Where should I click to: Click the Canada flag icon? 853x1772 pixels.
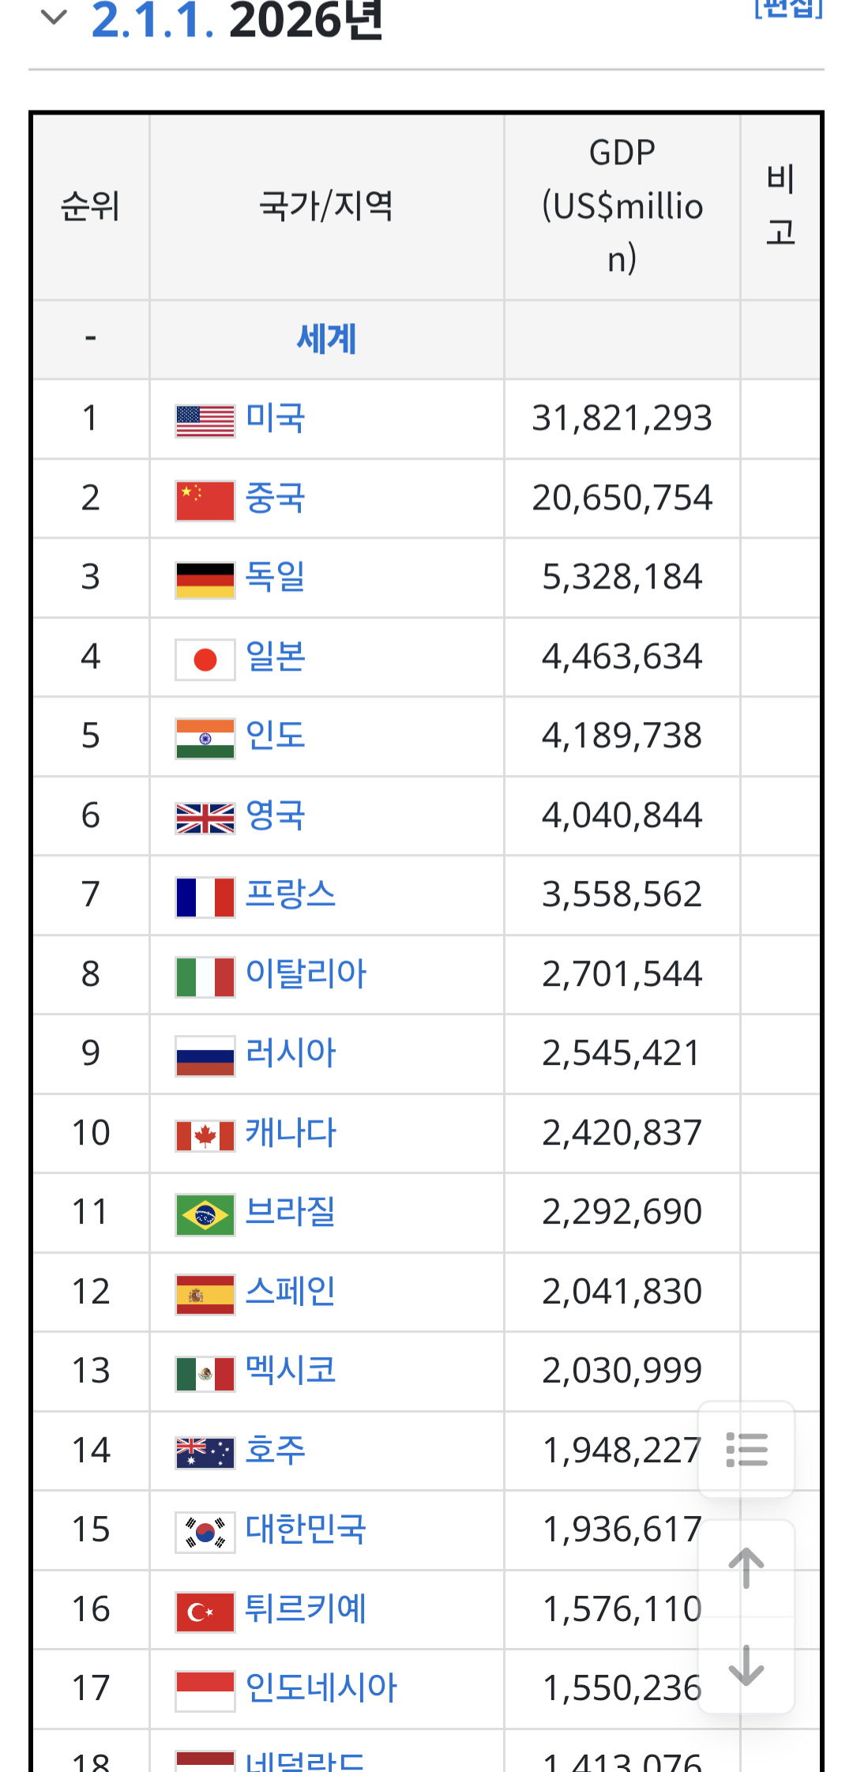coord(205,1135)
